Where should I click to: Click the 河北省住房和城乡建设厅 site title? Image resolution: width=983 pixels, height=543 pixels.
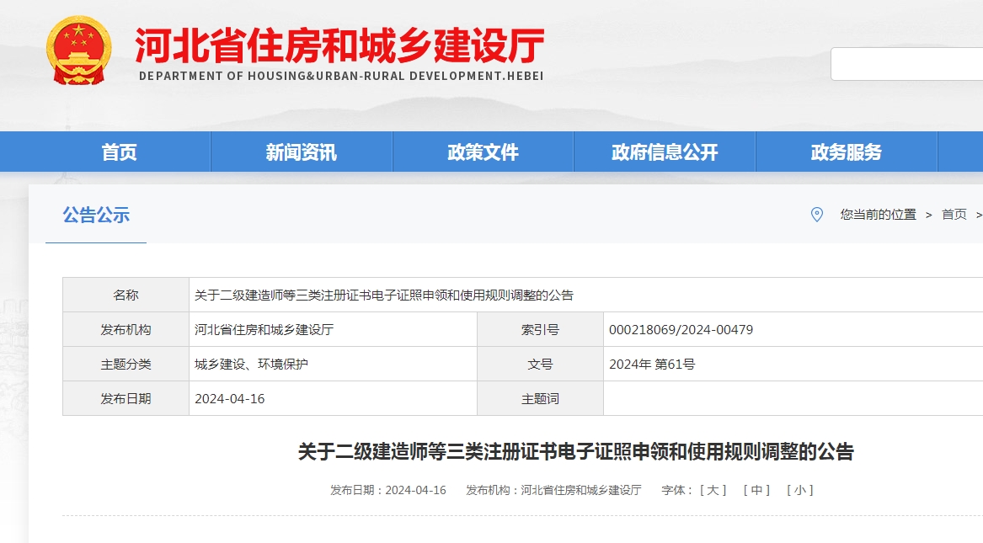(341, 46)
